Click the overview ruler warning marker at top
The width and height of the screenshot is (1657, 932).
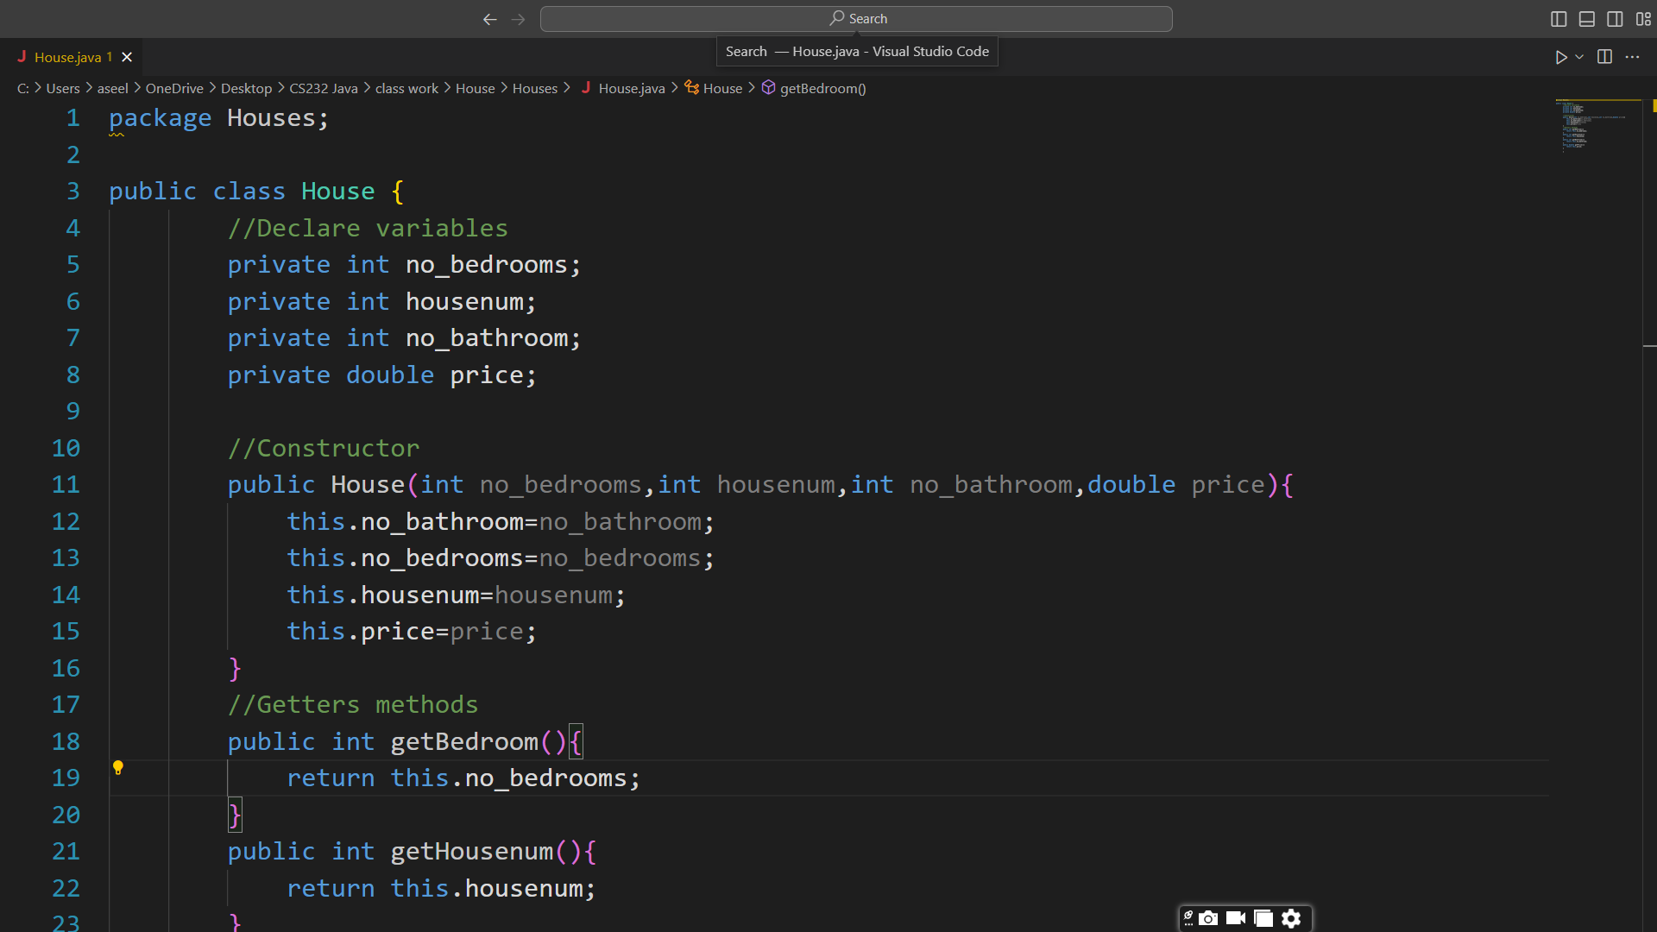pos(1654,106)
